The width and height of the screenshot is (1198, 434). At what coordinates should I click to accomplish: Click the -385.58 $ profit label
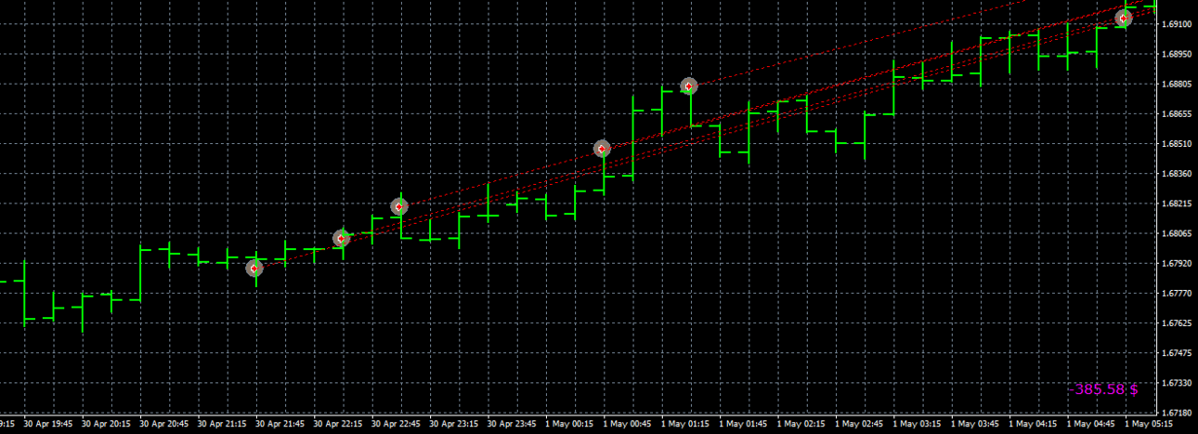tap(1104, 388)
